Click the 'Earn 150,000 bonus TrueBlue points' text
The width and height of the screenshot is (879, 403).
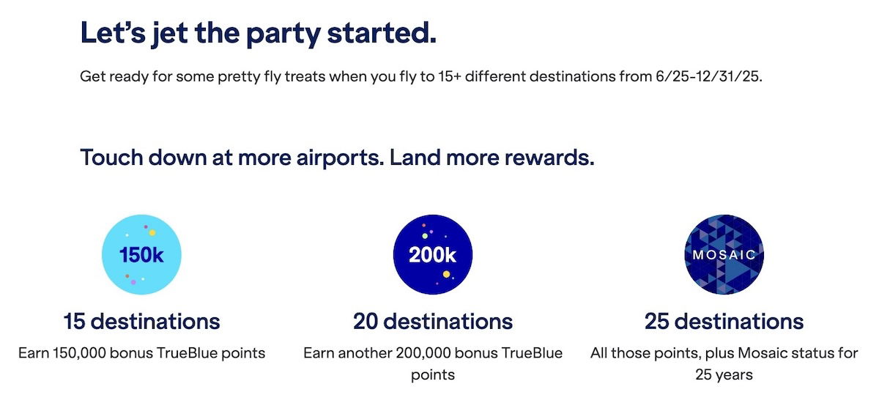141,353
